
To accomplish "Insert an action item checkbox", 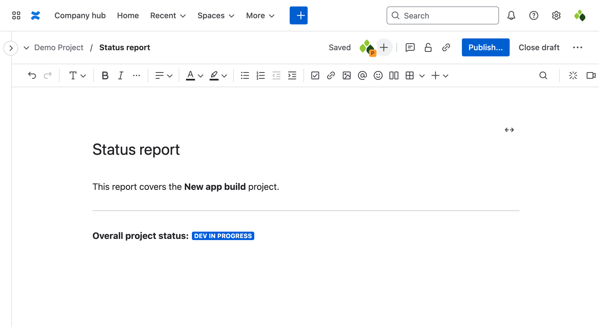I will tap(315, 75).
